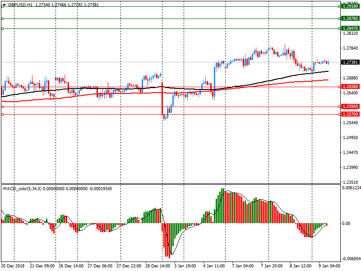Select the green 1.28780 price label
Viewport: 361px width, 271px height.
pos(350,19)
